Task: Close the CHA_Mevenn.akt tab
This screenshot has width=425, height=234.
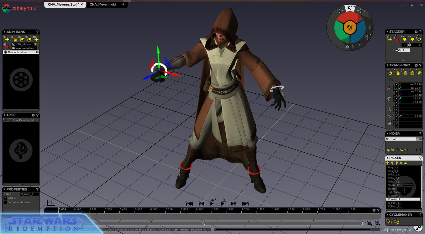Action: [x=123, y=5]
